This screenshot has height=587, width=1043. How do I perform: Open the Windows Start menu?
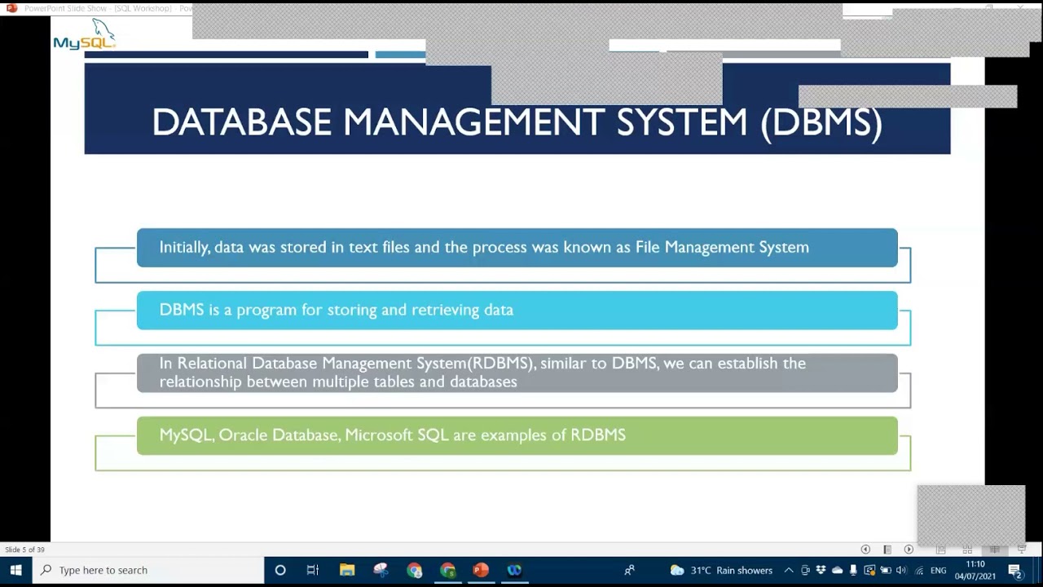click(15, 570)
